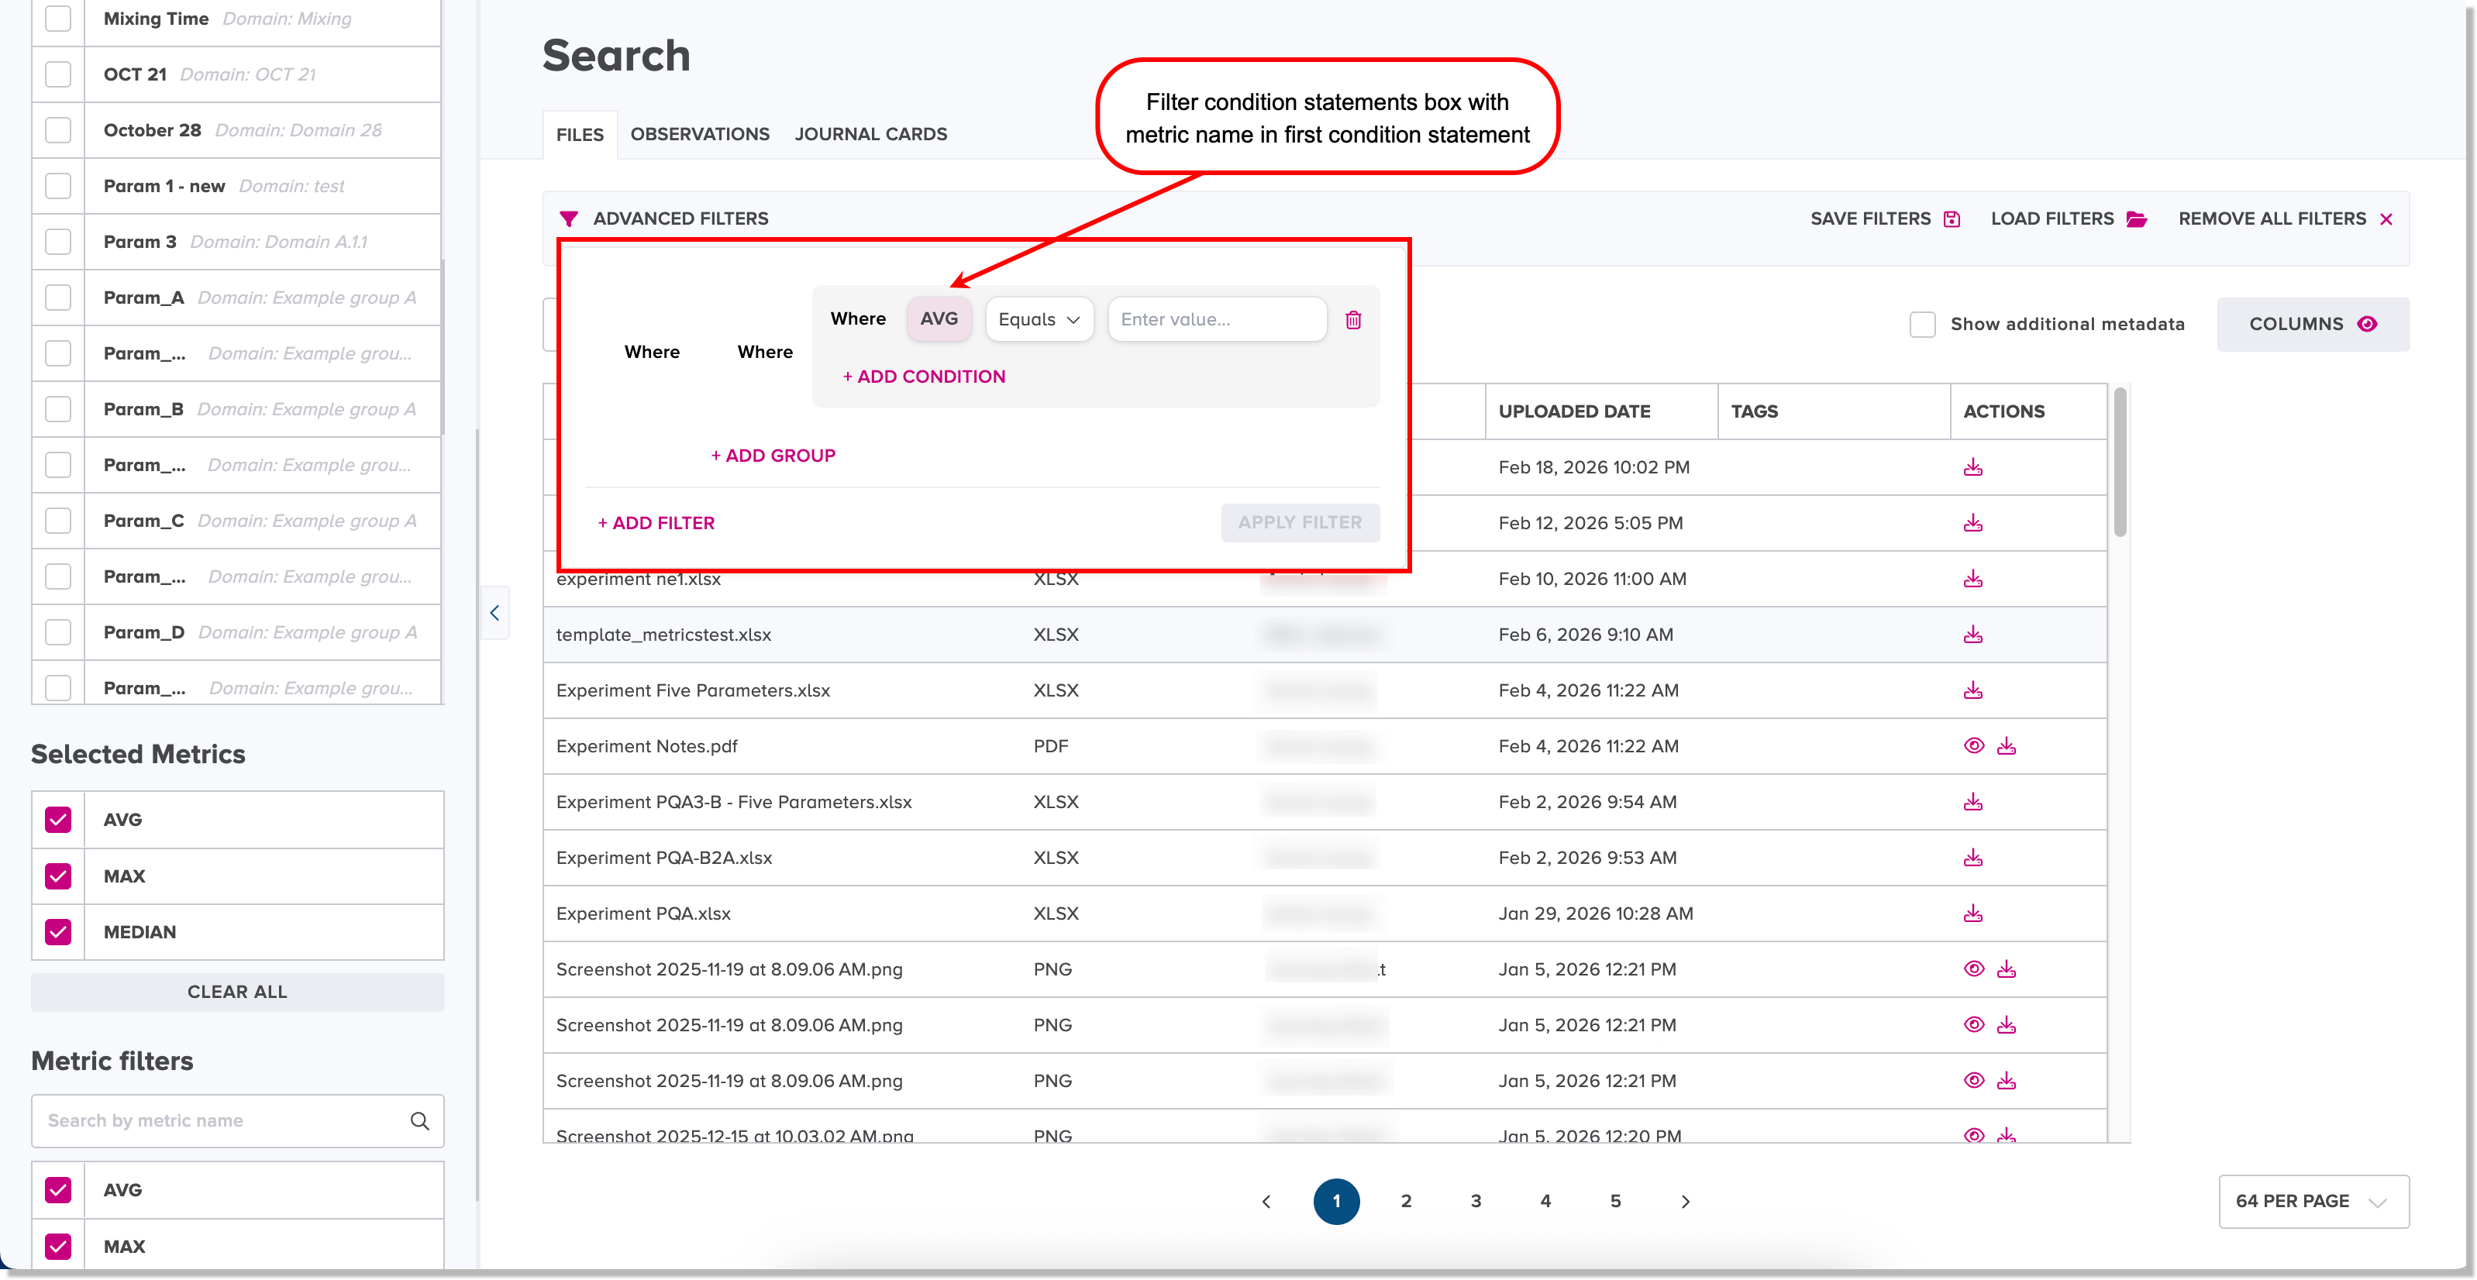Check the Param_D checkbox
Image resolution: width=2477 pixels, height=1280 pixels.
[59, 632]
